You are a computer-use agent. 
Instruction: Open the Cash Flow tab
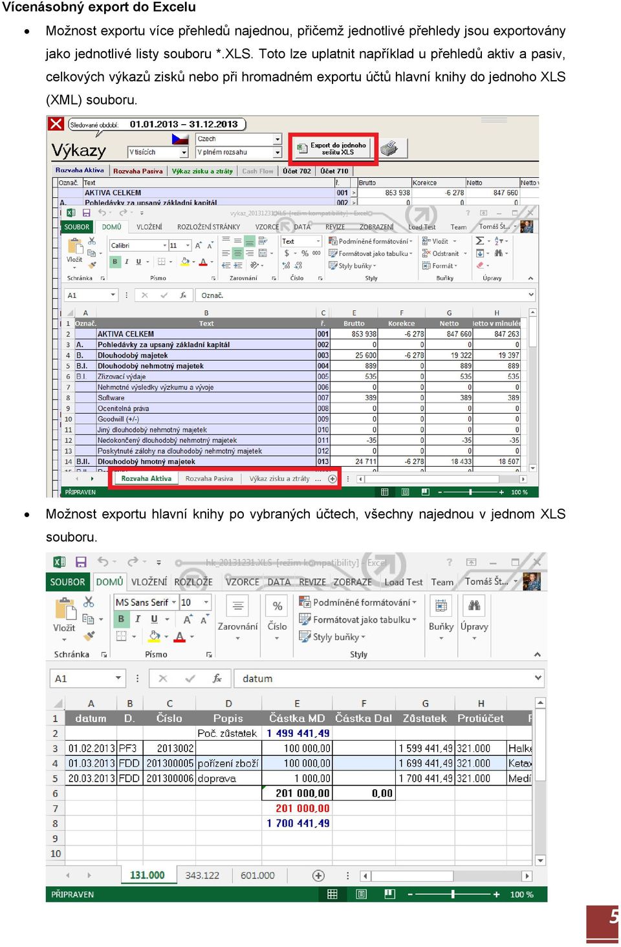click(257, 171)
